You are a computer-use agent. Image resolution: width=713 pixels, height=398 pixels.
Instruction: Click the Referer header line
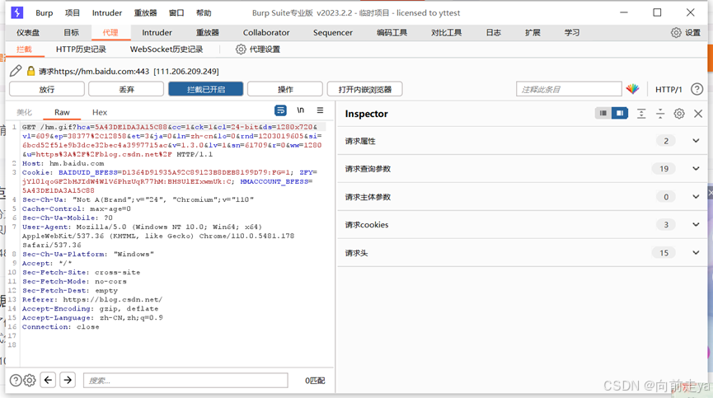91,300
